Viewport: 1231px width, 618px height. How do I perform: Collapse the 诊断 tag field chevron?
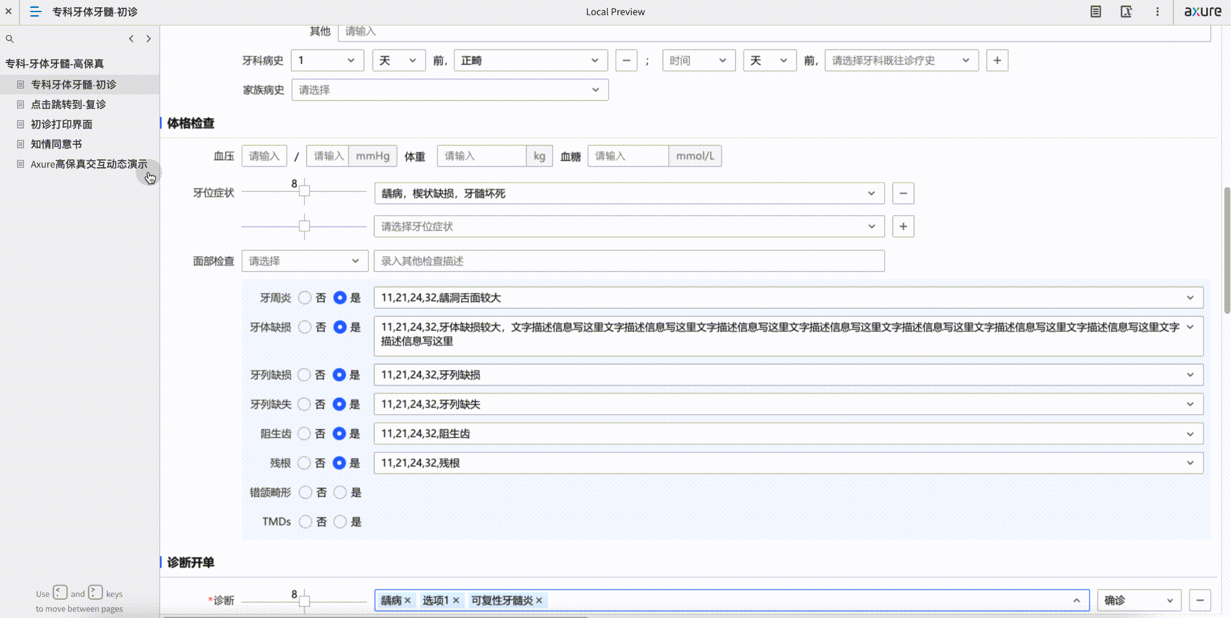[1077, 600]
